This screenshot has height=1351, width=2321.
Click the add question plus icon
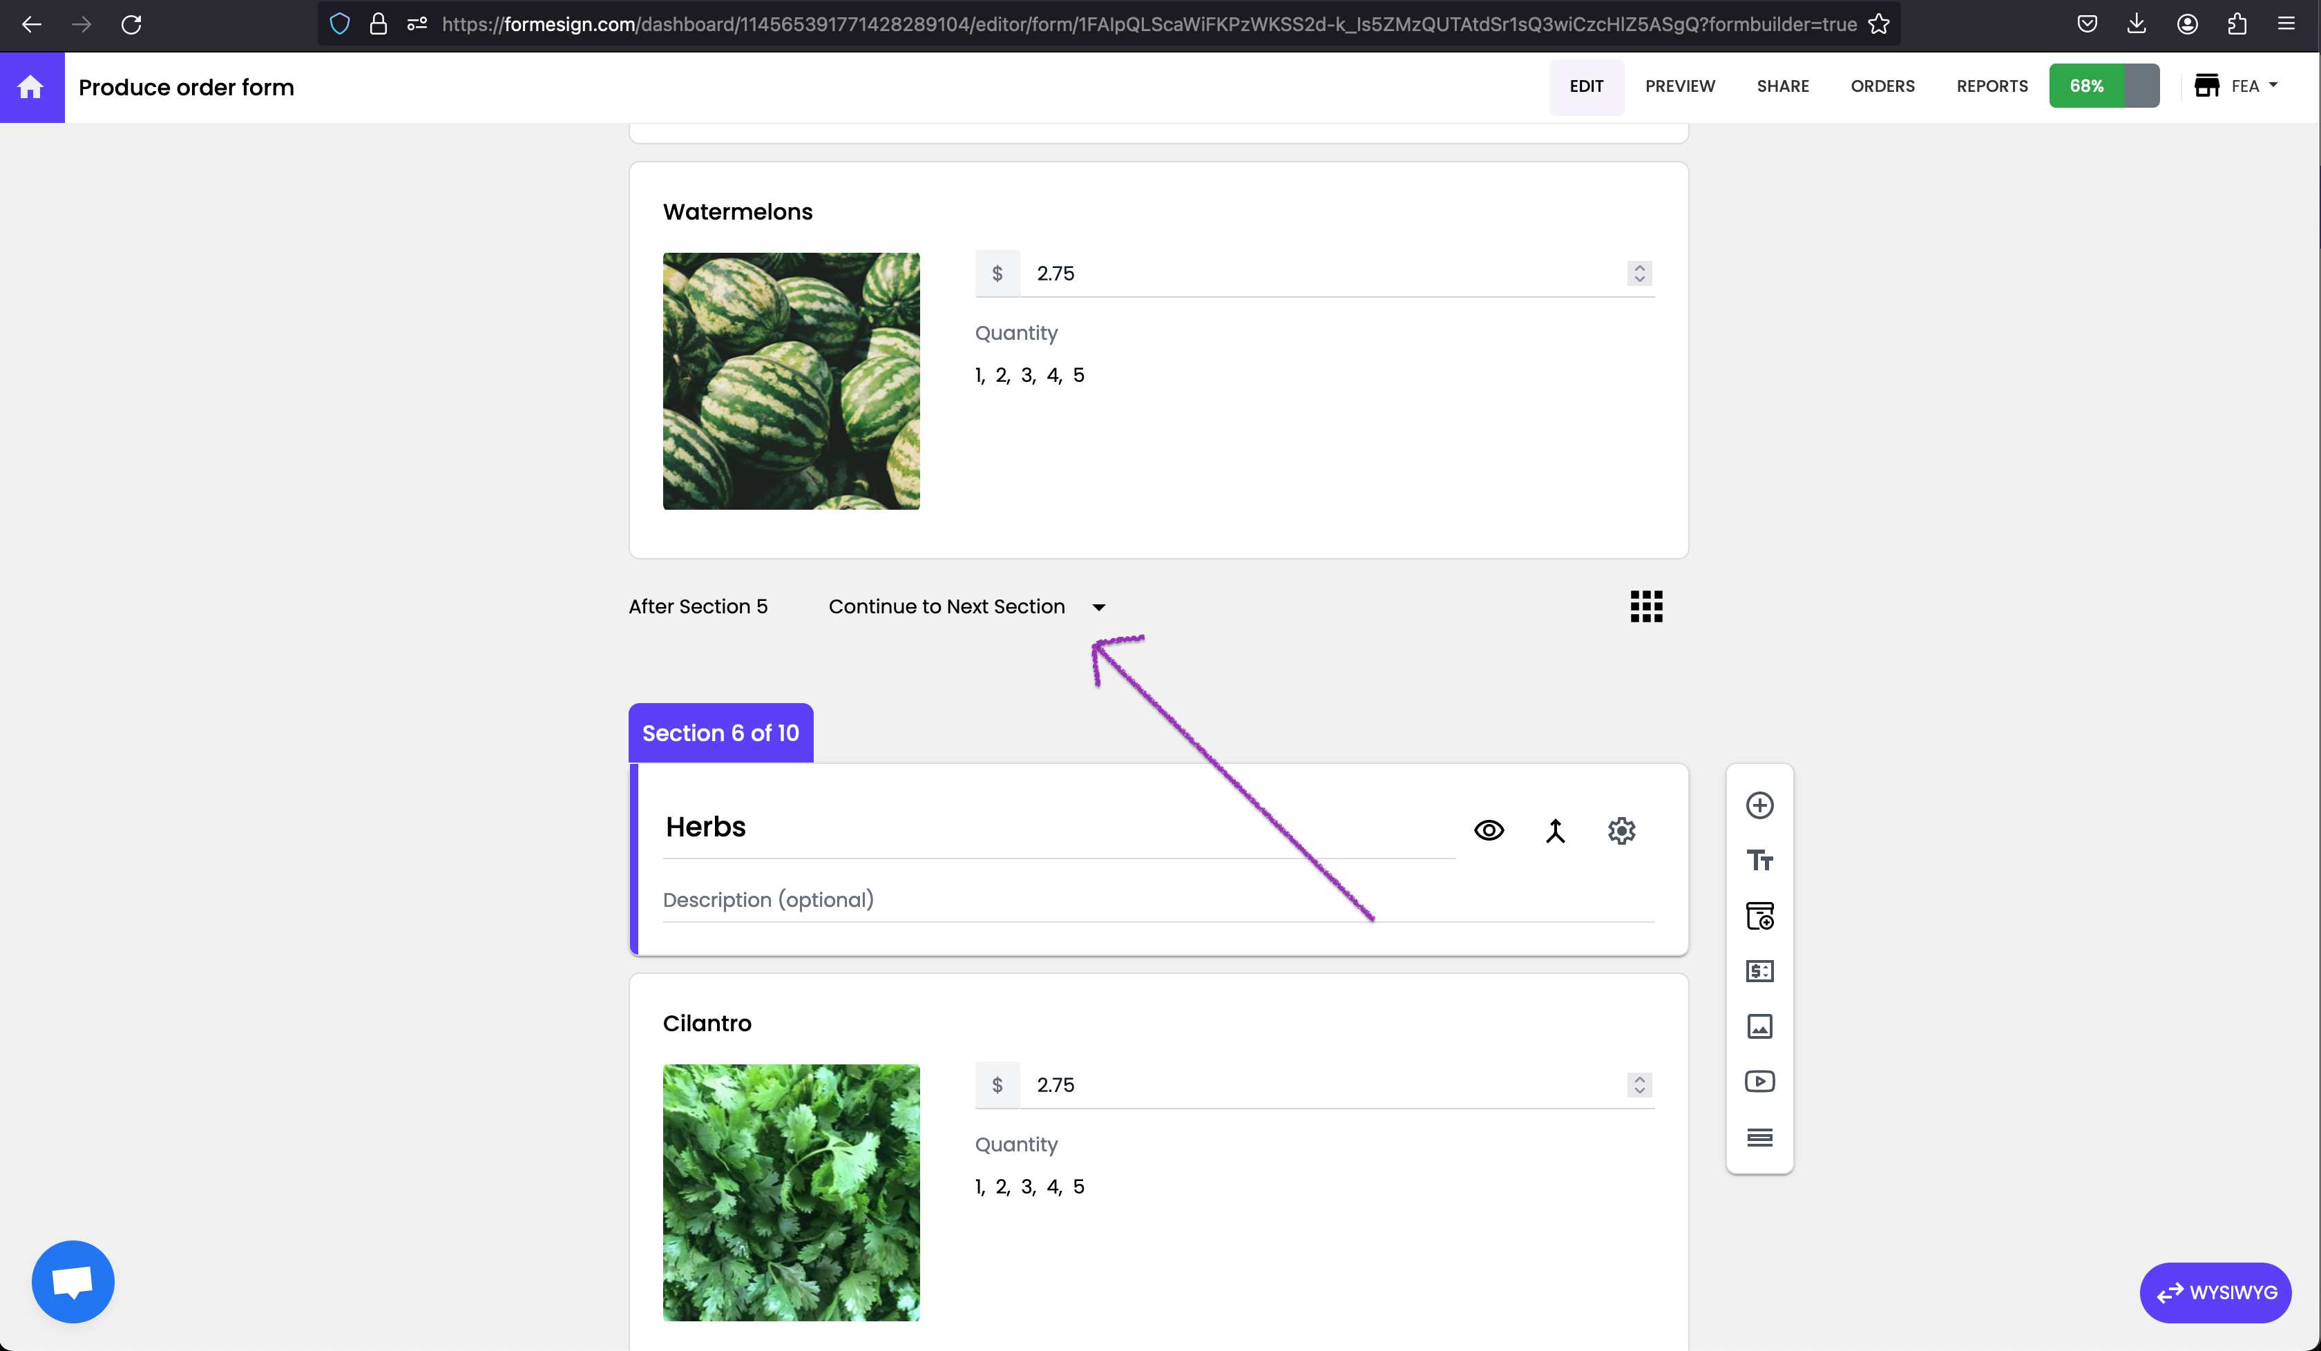1759,806
